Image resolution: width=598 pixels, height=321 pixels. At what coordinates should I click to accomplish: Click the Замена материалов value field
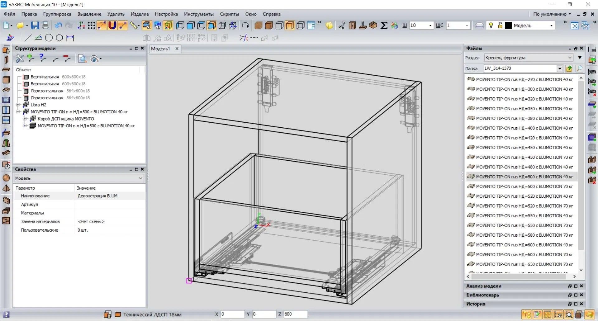(110, 222)
